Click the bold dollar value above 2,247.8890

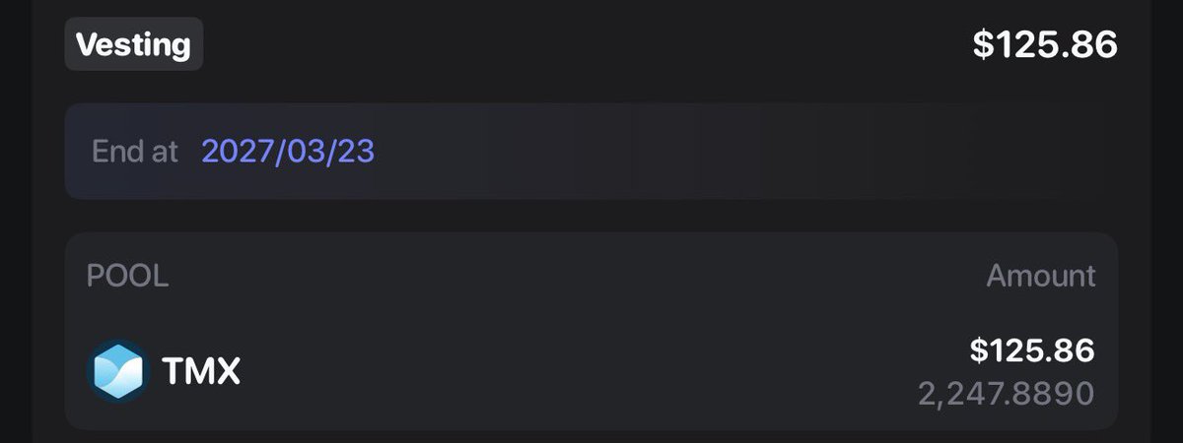coord(1032,350)
